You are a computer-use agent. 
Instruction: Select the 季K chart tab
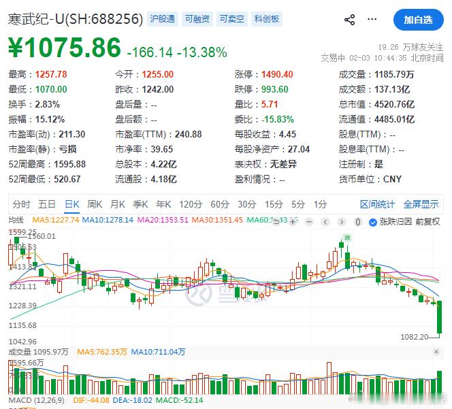(140, 204)
